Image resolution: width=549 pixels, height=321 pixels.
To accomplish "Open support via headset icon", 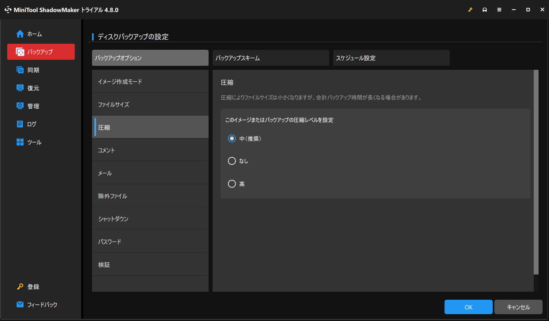I will (x=485, y=10).
